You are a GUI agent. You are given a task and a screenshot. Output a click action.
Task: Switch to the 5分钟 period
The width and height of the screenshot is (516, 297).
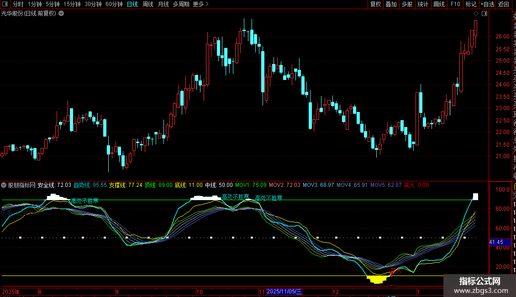click(53, 5)
